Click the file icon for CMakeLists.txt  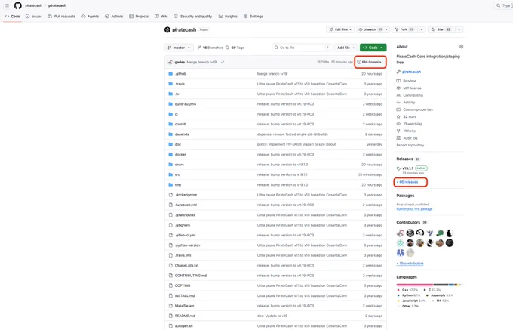[x=170, y=265]
